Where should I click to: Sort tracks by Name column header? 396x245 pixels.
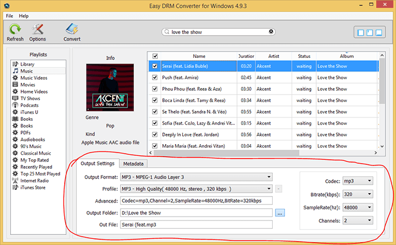pyautogui.click(x=199, y=56)
